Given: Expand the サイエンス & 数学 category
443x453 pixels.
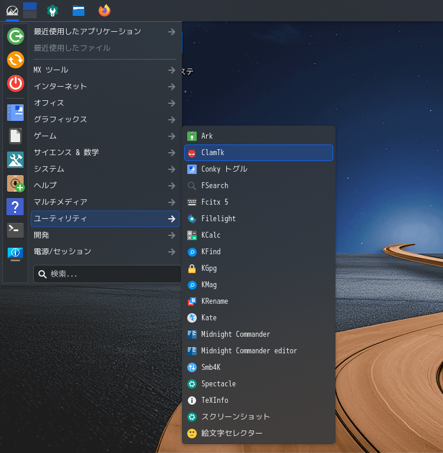Looking at the screenshot, I should point(105,152).
